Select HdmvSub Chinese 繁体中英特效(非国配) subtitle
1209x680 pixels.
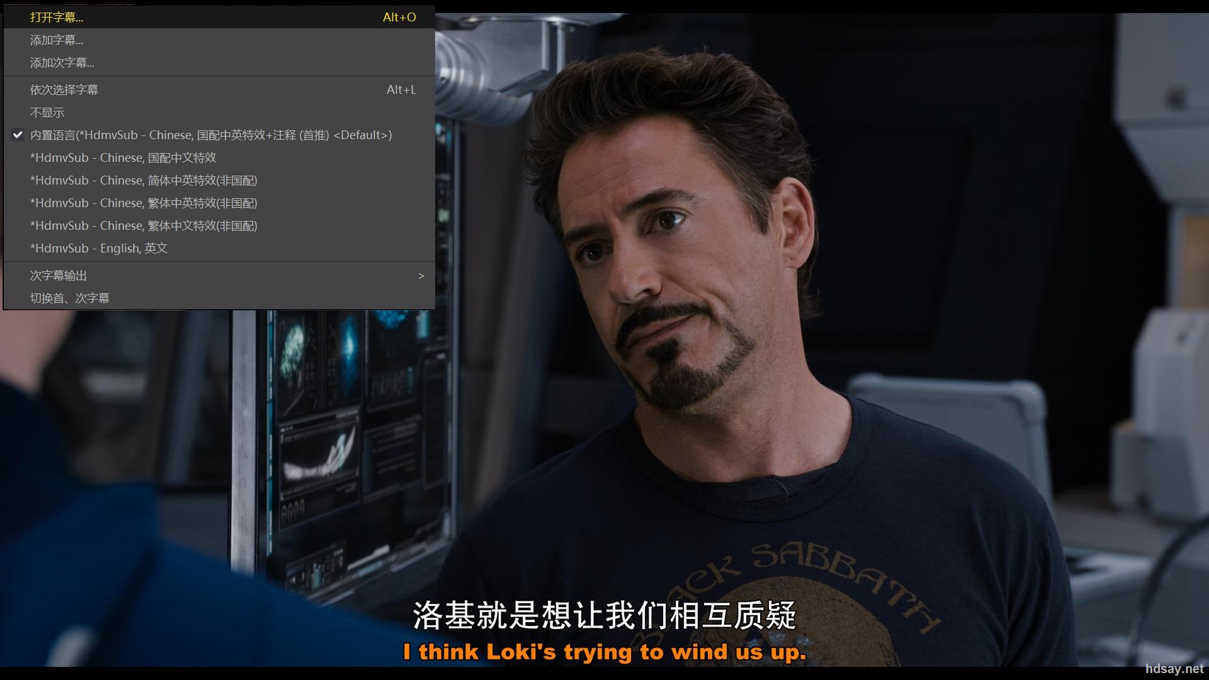coord(219,203)
